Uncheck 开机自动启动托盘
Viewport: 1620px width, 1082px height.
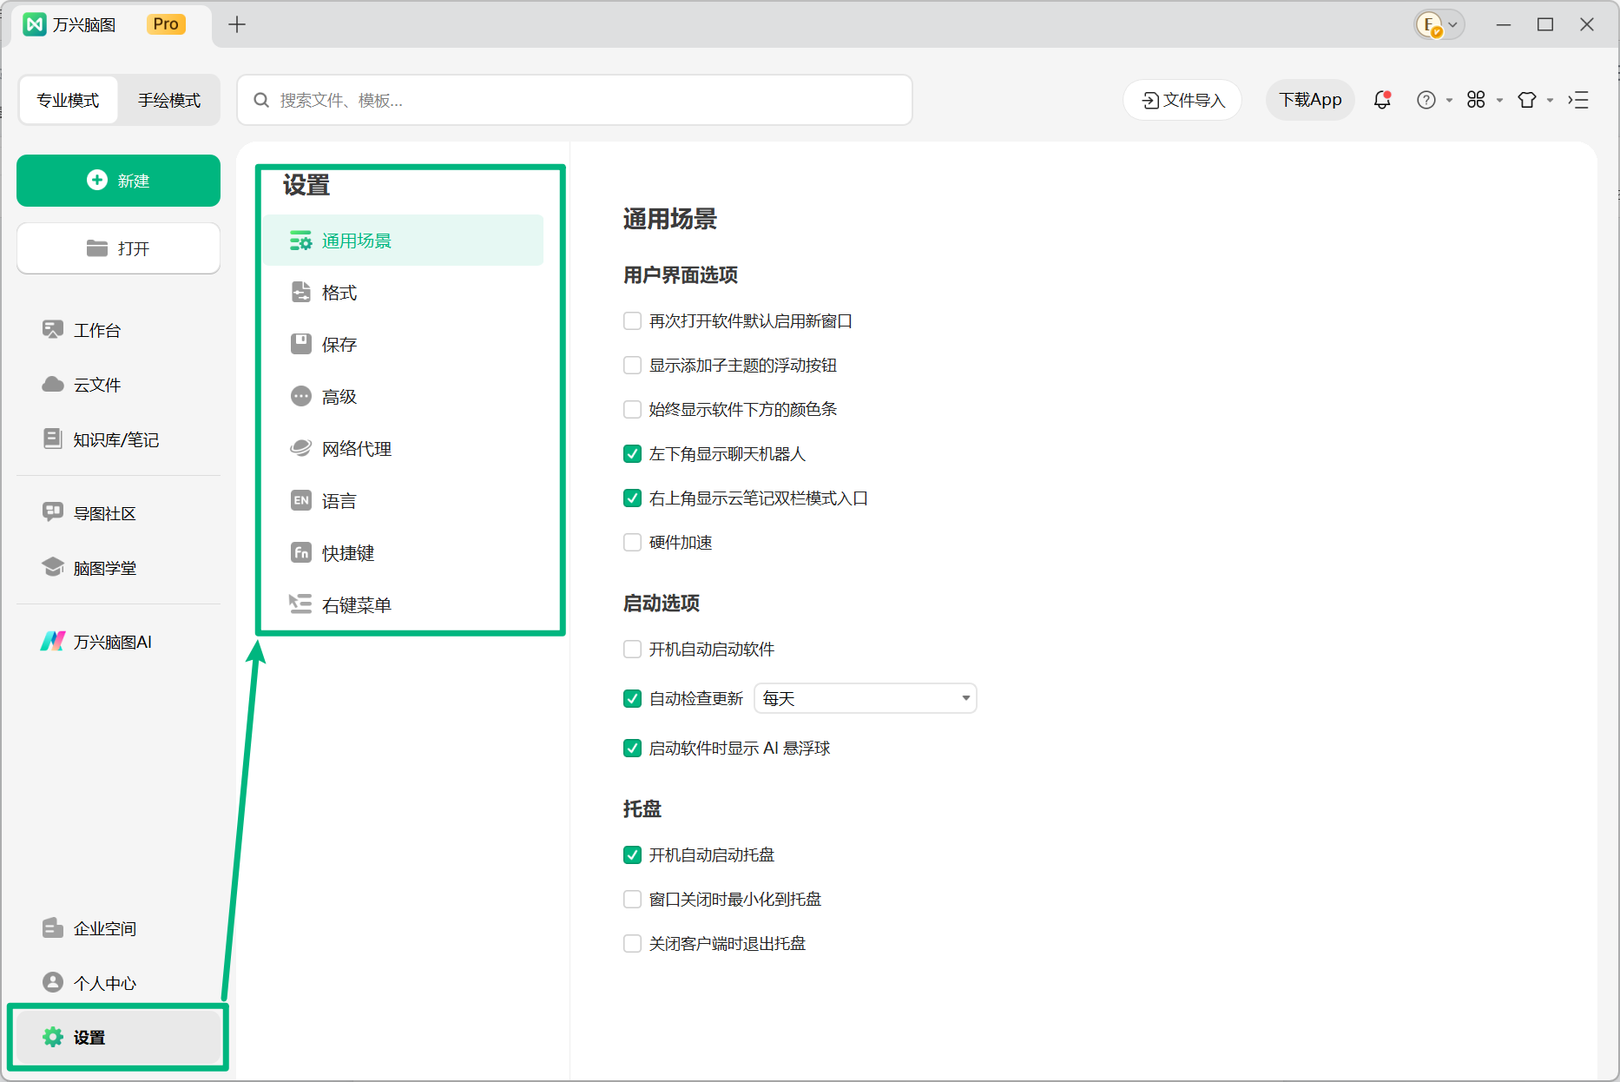coord(632,855)
